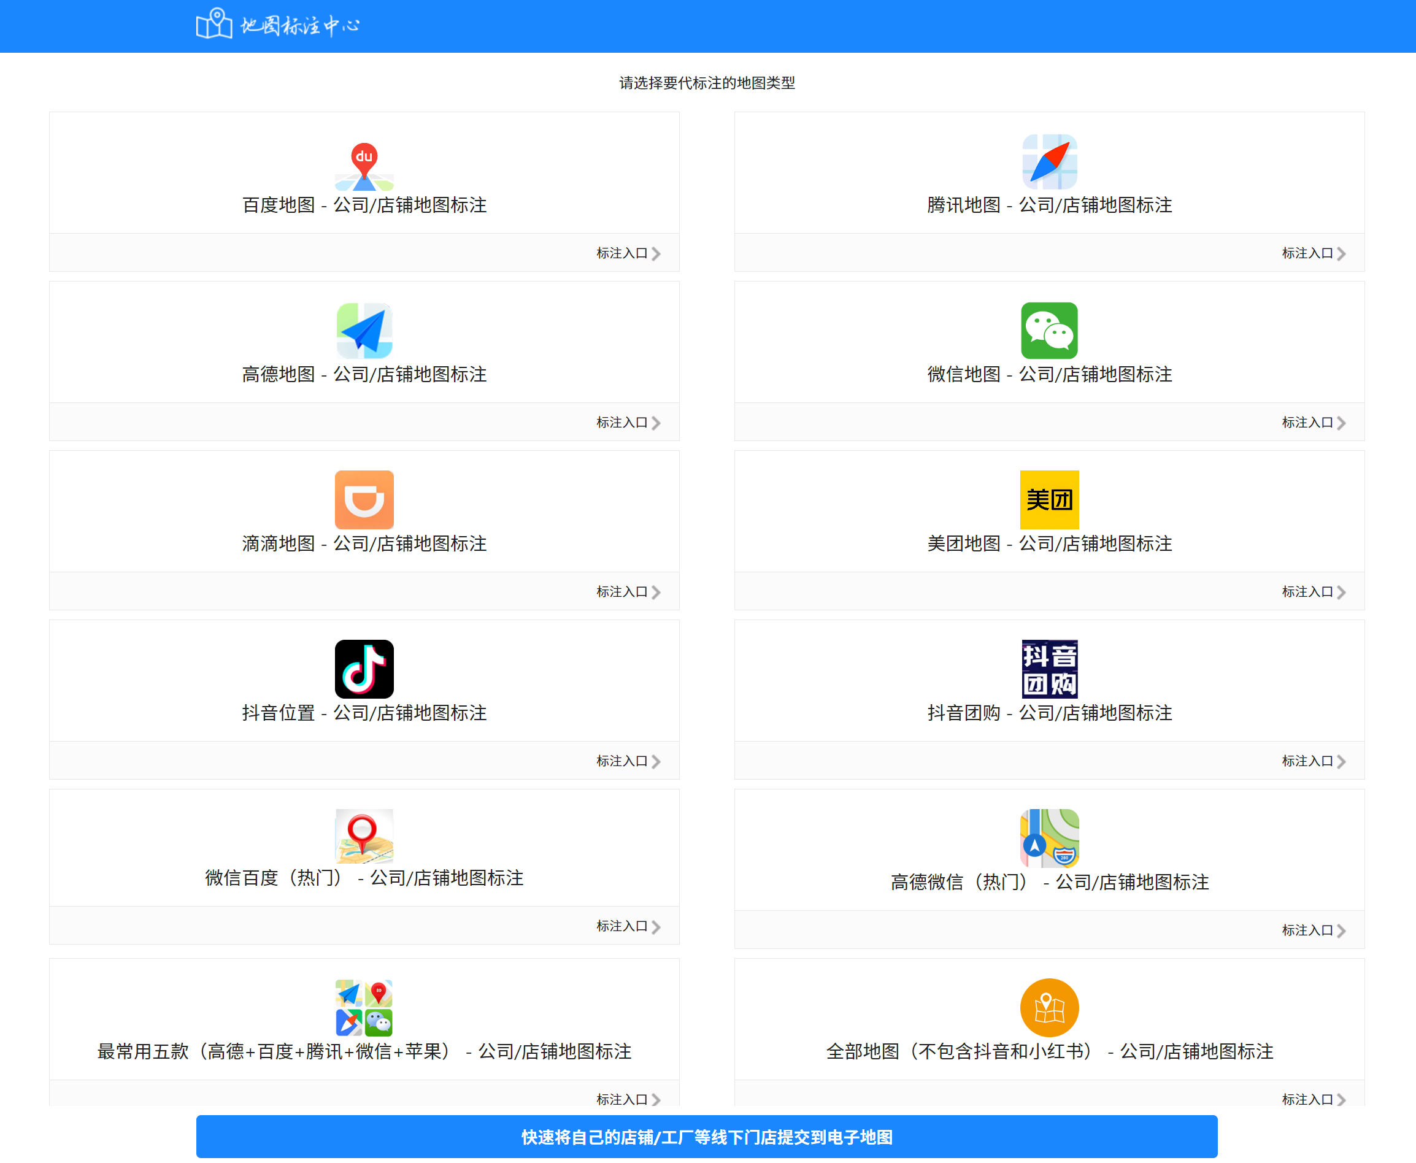Screen dimensions: 1416x1163
Task: Click the 请选择要代标注的地图类型 heading
Action: (x=707, y=83)
